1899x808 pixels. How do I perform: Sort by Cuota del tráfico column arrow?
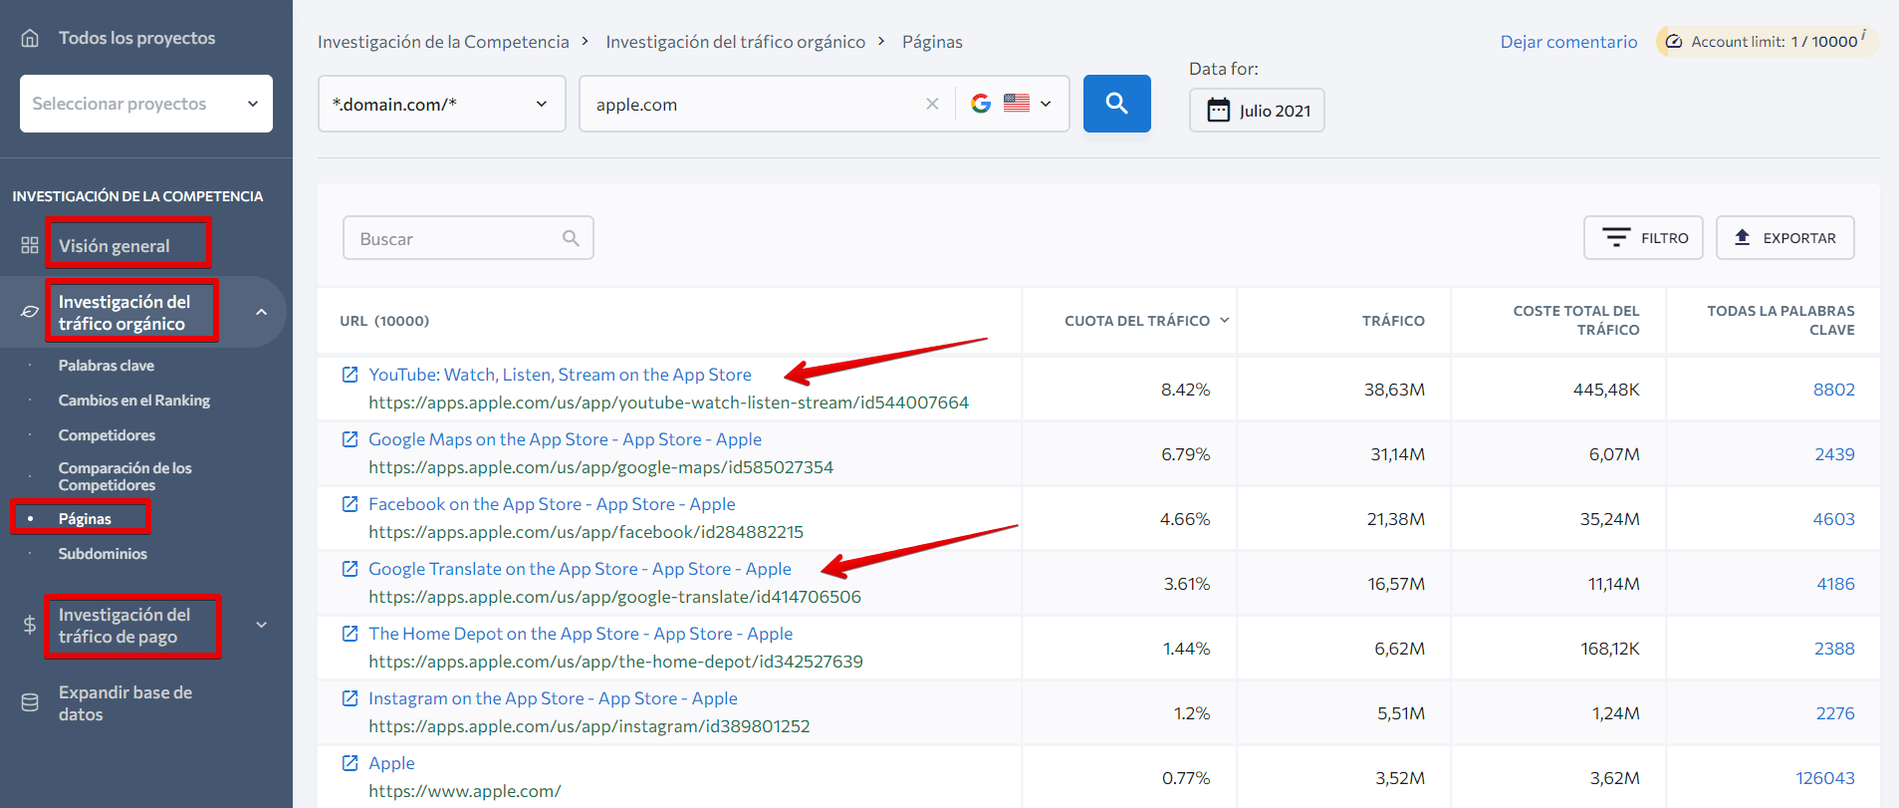(x=1225, y=320)
